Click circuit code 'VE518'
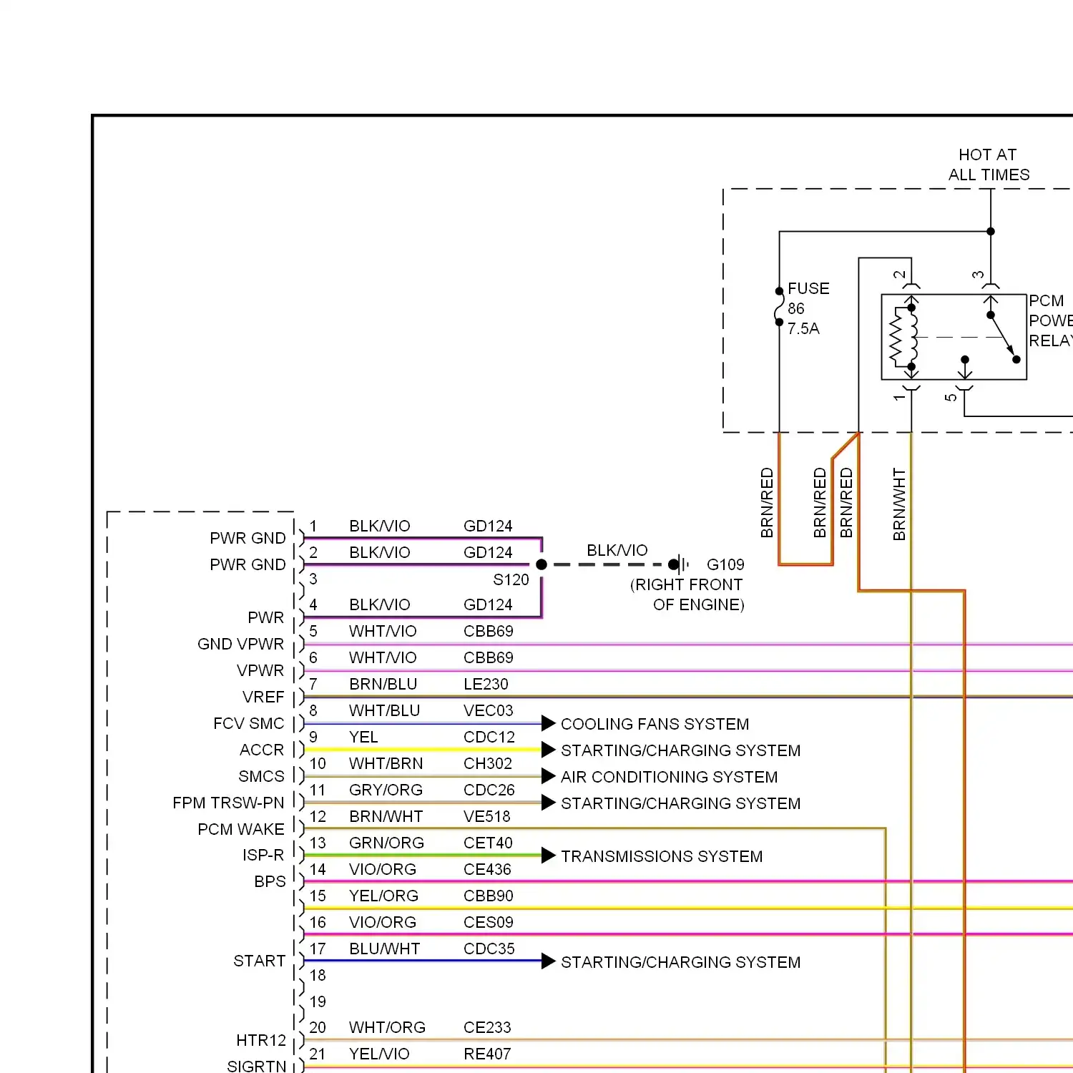The width and height of the screenshot is (1073, 1073). pyautogui.click(x=486, y=816)
